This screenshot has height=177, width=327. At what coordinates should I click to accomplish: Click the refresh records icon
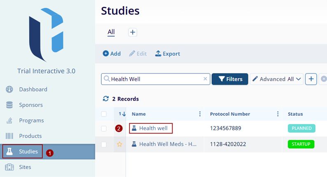coord(106,99)
